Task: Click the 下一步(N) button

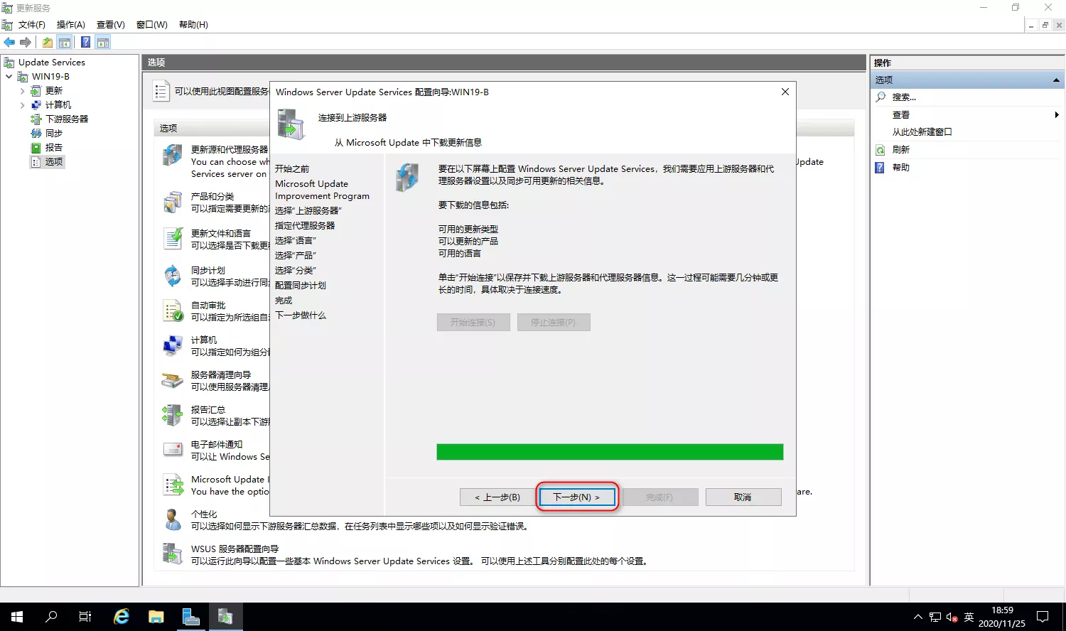Action: tap(576, 497)
